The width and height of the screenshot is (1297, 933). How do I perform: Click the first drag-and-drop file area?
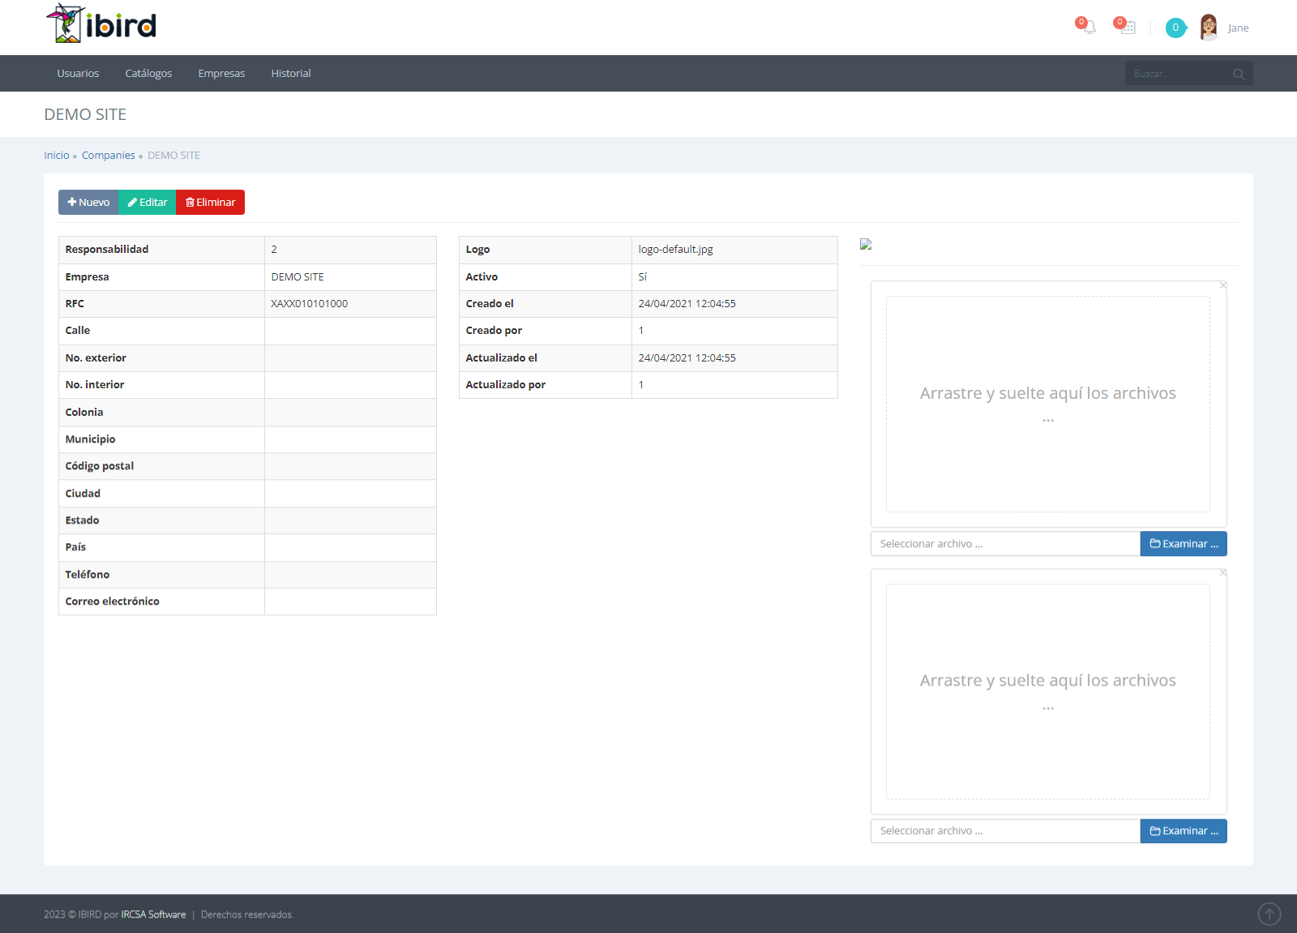point(1048,404)
